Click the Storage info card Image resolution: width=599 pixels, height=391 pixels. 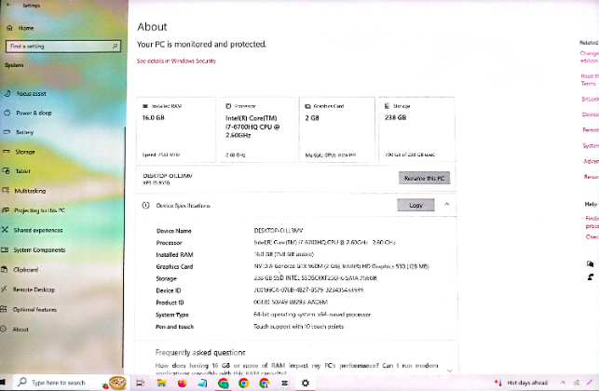click(415, 130)
